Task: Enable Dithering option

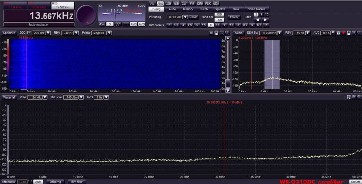Action: click(56, 182)
